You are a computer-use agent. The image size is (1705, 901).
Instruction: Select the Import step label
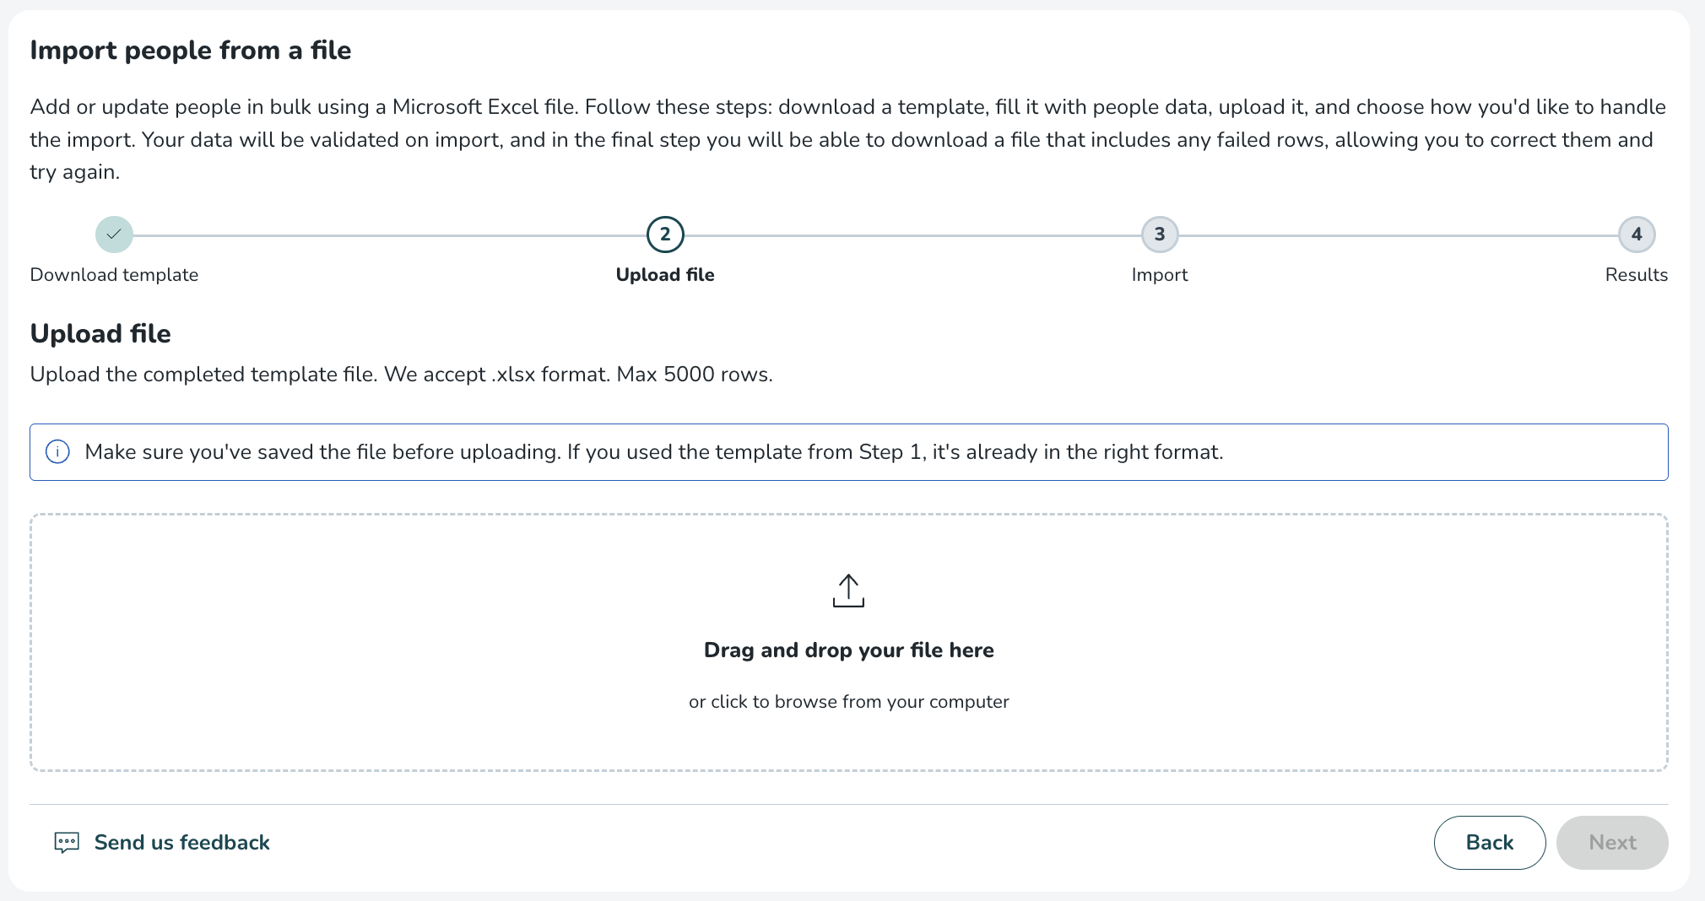pos(1160,275)
